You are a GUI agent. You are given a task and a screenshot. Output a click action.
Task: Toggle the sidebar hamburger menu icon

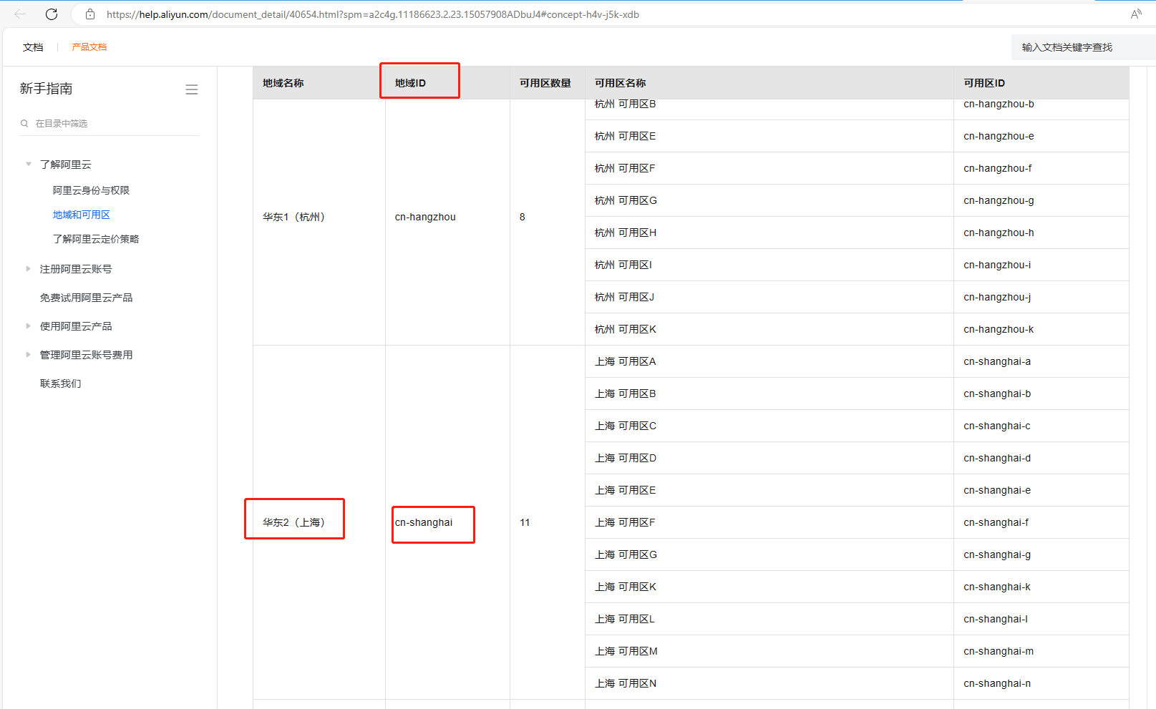(191, 89)
